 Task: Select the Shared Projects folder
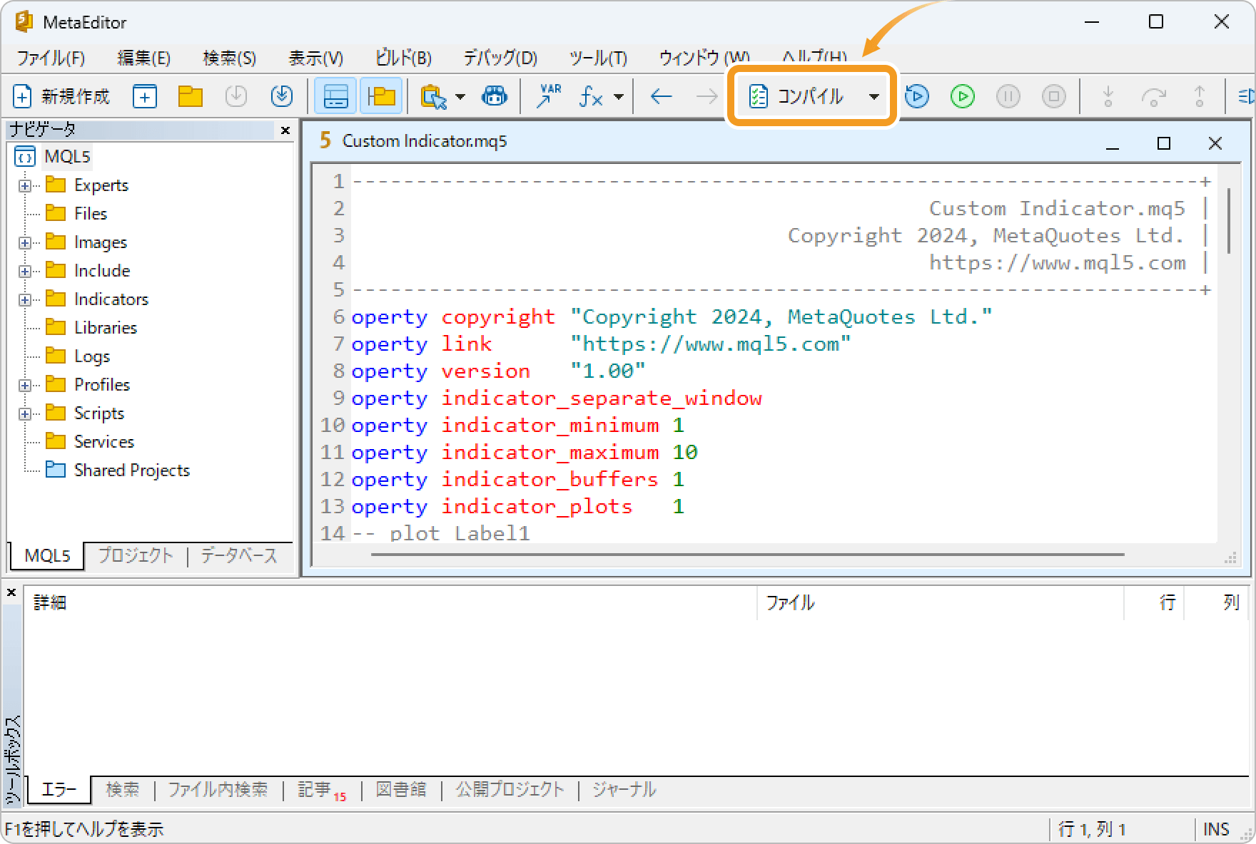tap(132, 470)
